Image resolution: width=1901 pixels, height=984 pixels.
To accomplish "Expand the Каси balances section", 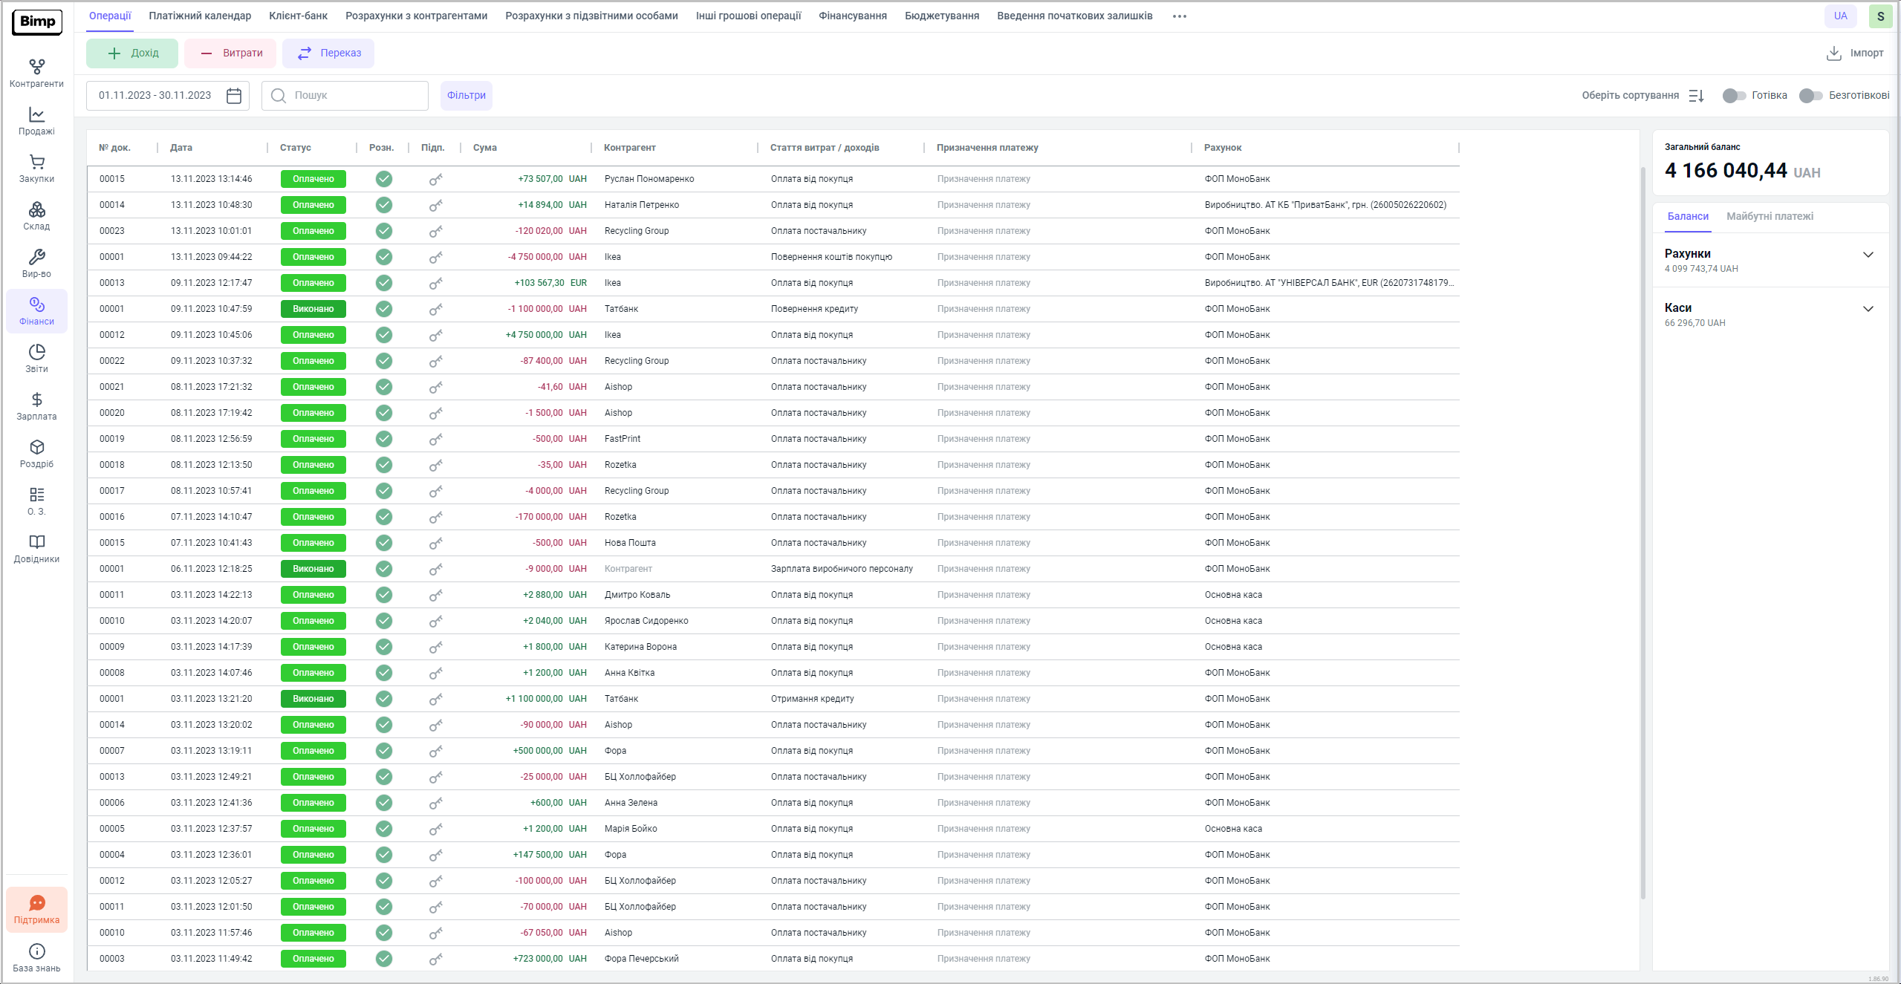I will 1868,309.
